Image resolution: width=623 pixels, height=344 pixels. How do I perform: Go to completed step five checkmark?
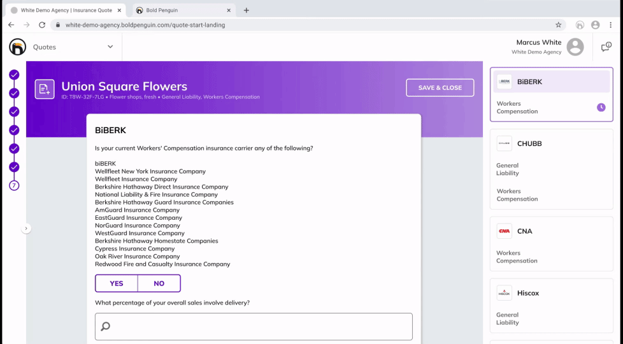tap(14, 148)
